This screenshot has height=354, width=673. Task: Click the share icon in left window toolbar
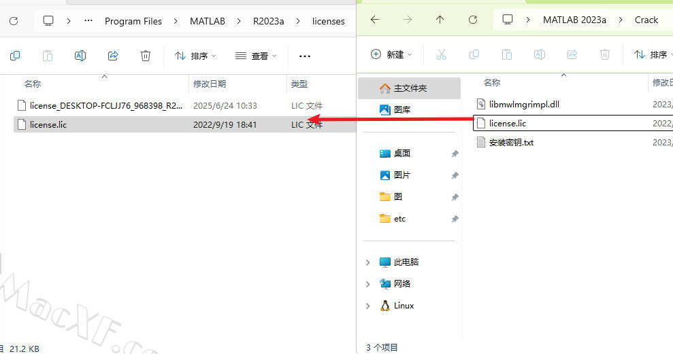tap(113, 56)
